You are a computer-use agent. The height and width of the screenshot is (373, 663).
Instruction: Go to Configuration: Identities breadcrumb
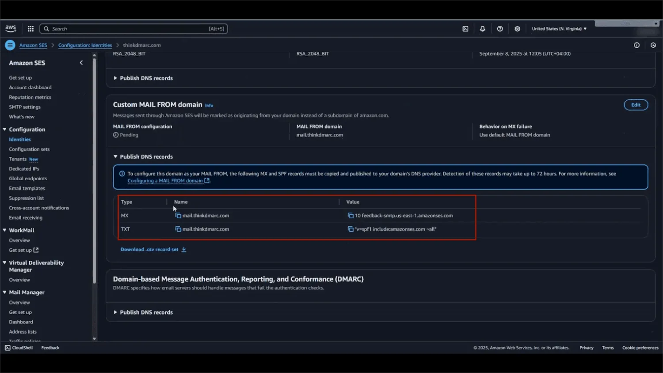[85, 46]
